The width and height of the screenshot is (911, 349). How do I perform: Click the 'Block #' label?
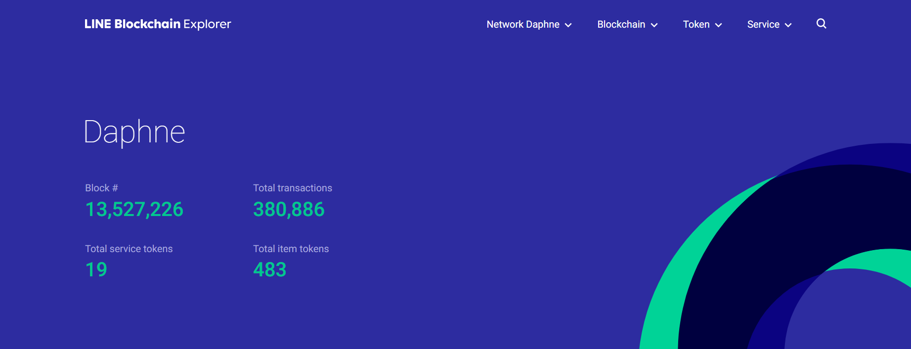[101, 188]
